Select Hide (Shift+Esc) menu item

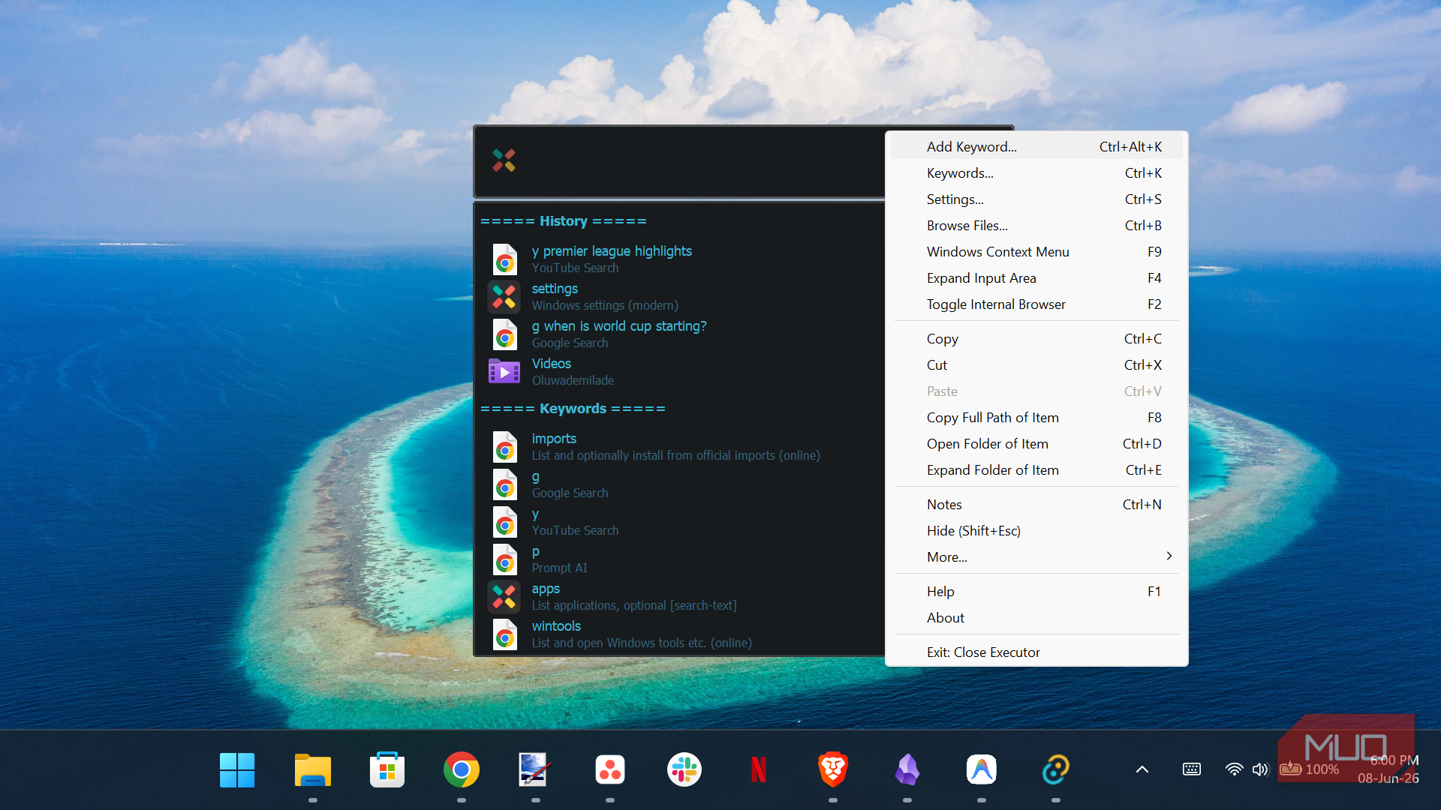(x=1037, y=531)
